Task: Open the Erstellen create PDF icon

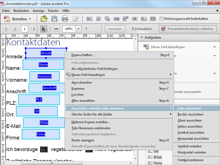Action: [x=7, y=19]
